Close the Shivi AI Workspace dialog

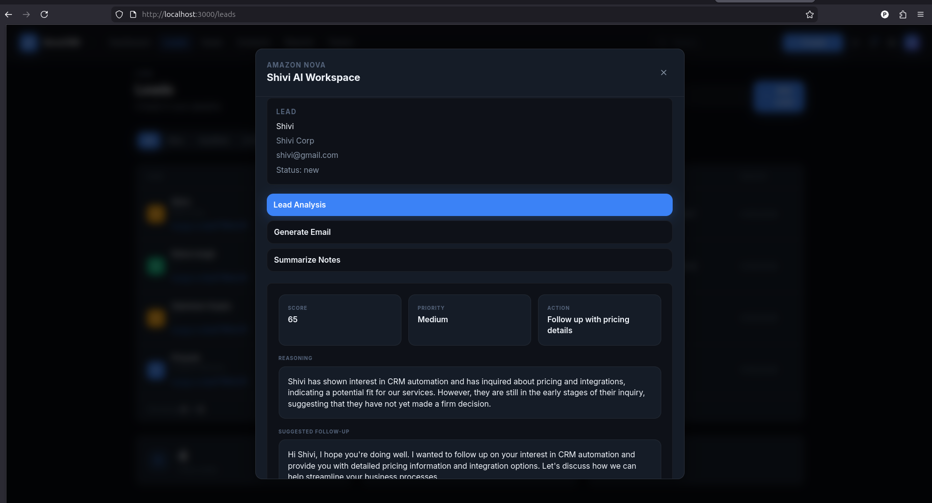pyautogui.click(x=663, y=72)
